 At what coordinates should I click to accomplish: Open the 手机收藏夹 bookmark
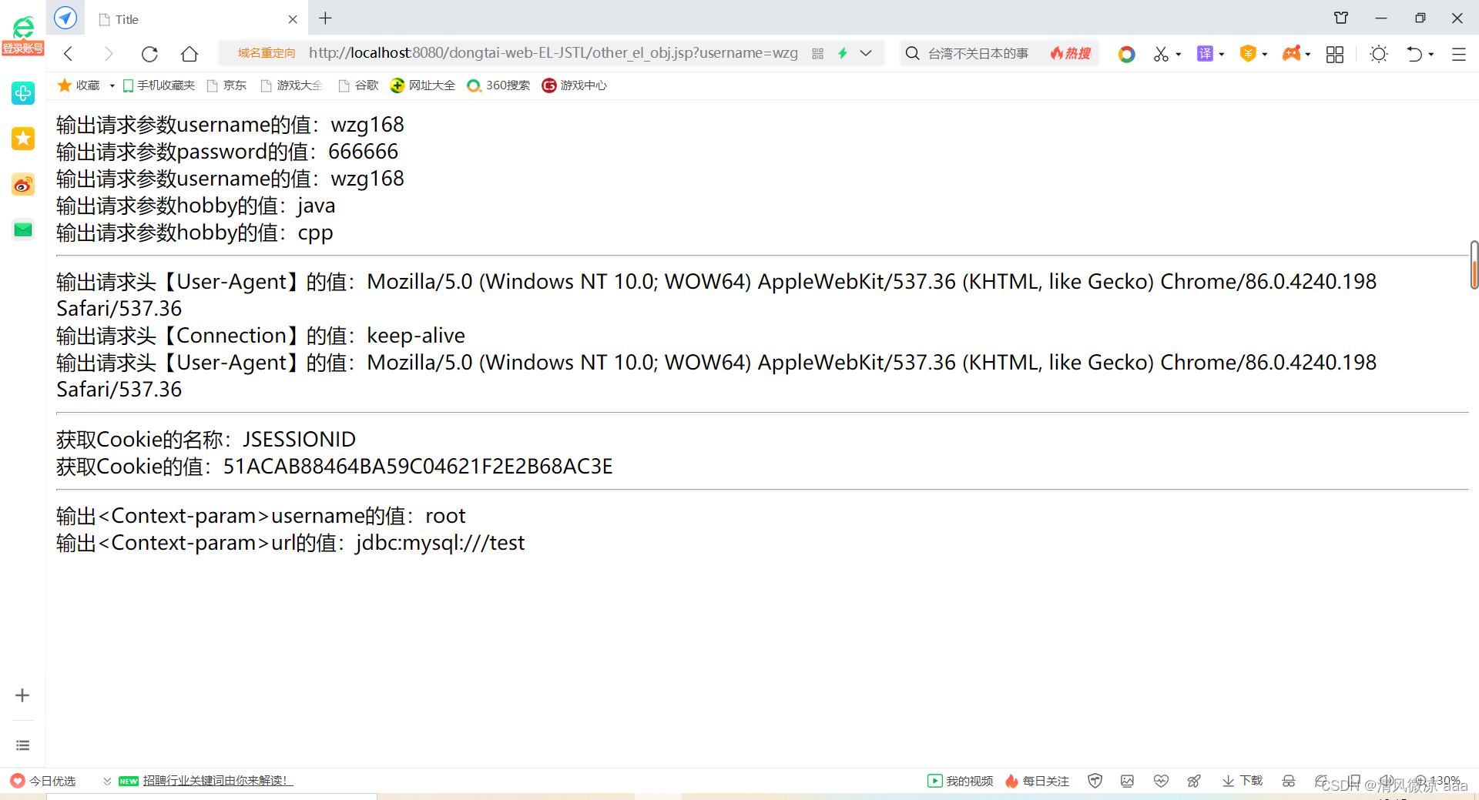[x=159, y=85]
